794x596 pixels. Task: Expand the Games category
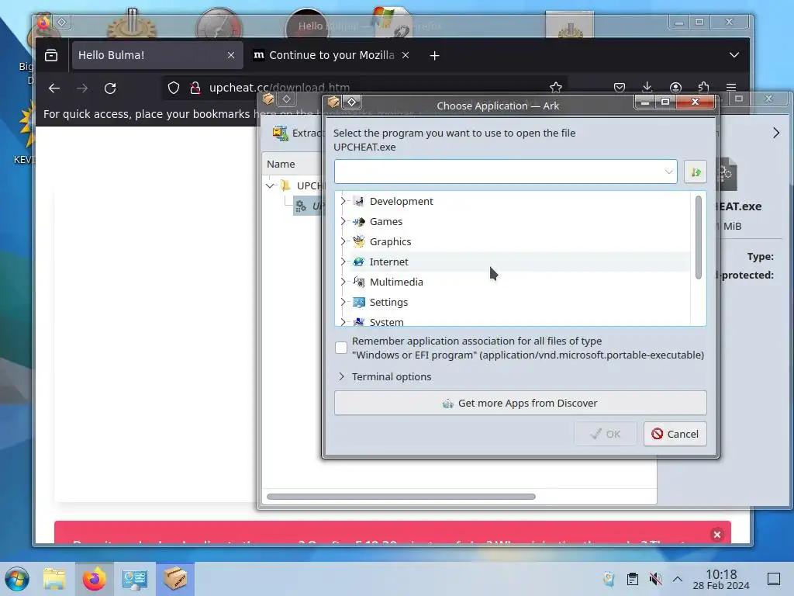[343, 221]
